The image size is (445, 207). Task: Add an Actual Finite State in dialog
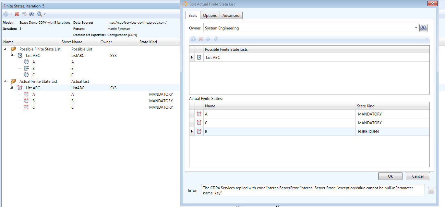193,39
